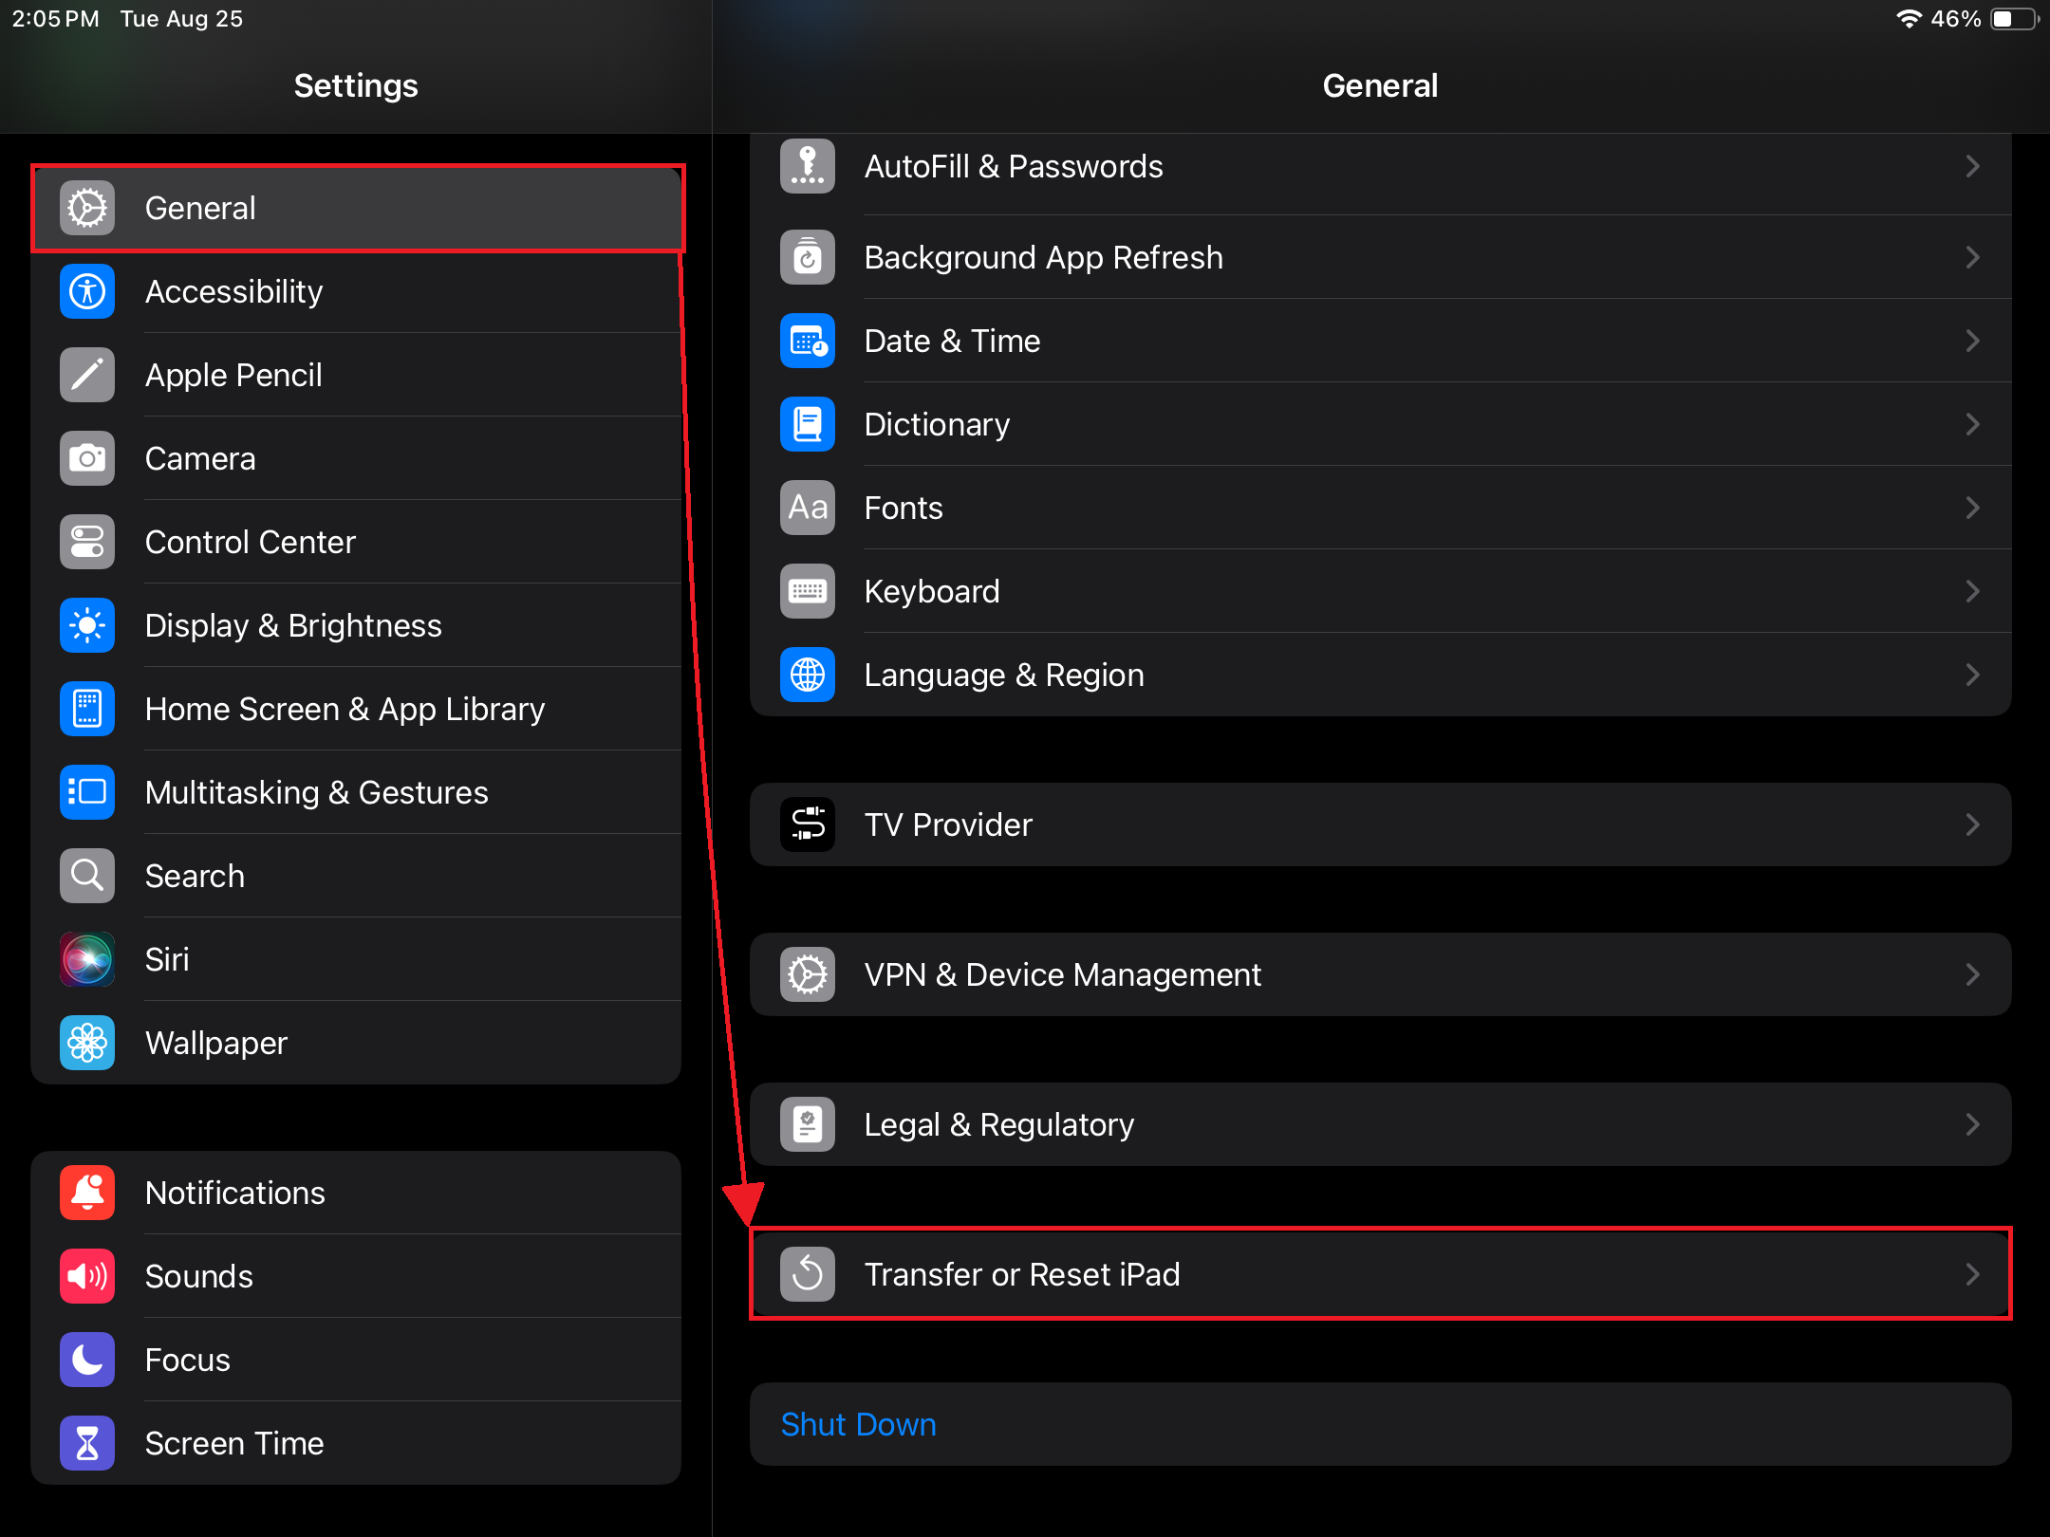The height and width of the screenshot is (1537, 2050).
Task: Tap the Background App Refresh icon
Action: pos(808,257)
